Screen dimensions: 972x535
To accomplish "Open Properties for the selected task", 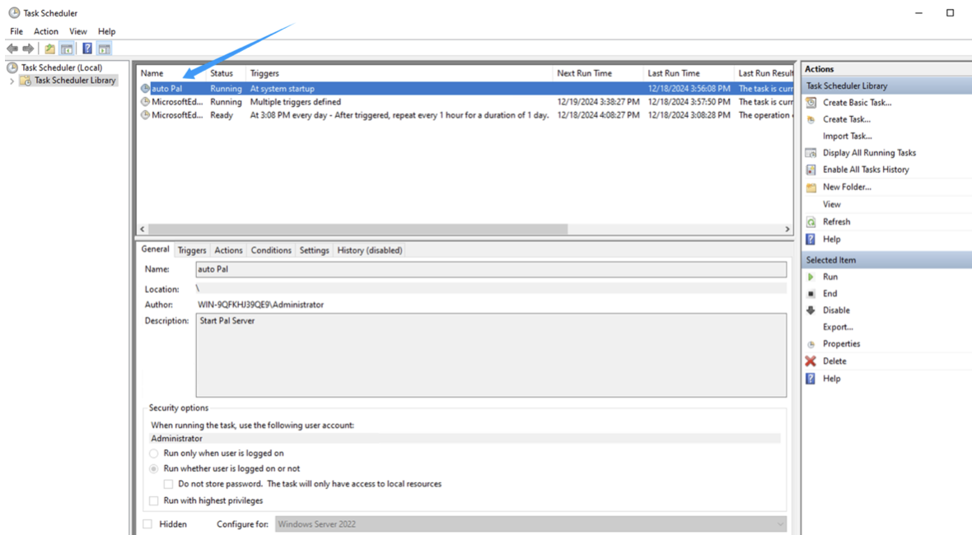I will [842, 343].
